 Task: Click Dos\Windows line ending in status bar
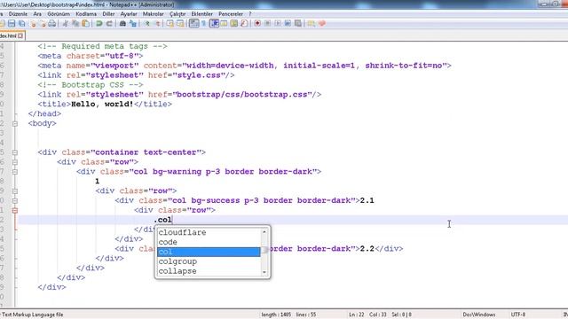[x=479, y=315]
